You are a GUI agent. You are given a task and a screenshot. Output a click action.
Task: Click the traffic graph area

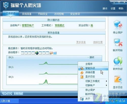(54, 70)
